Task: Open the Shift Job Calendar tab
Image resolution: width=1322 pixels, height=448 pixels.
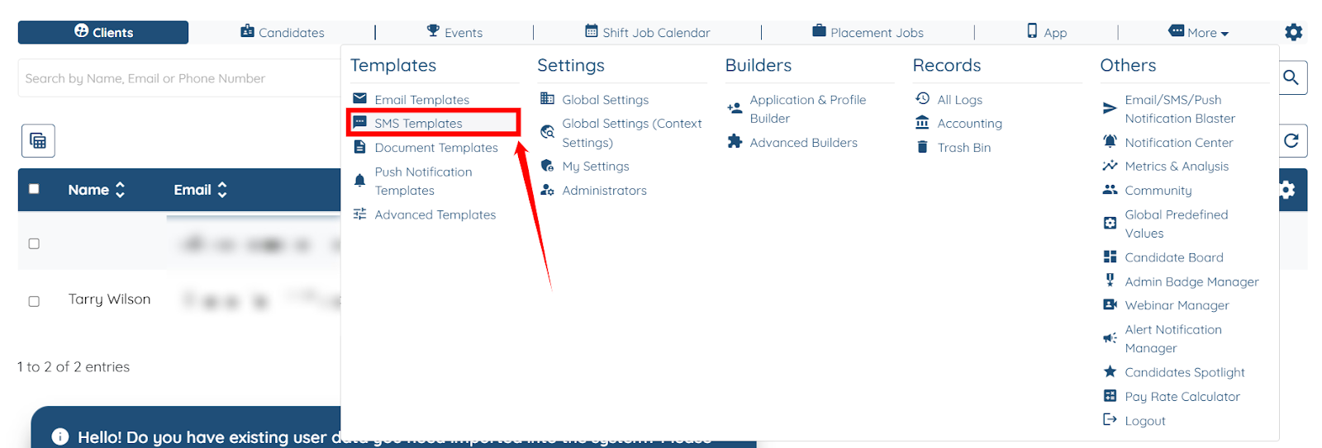Action: (648, 32)
